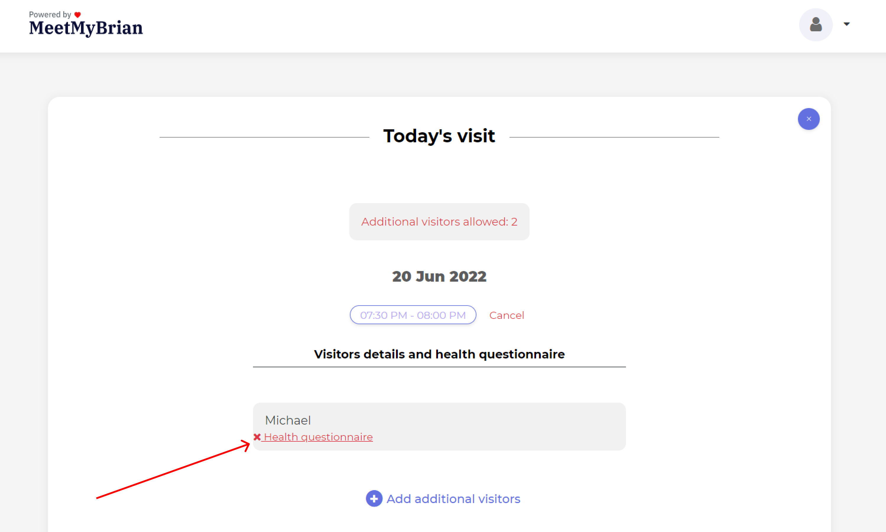Click the Add additional visitors text
The height and width of the screenshot is (532, 886).
pyautogui.click(x=453, y=499)
